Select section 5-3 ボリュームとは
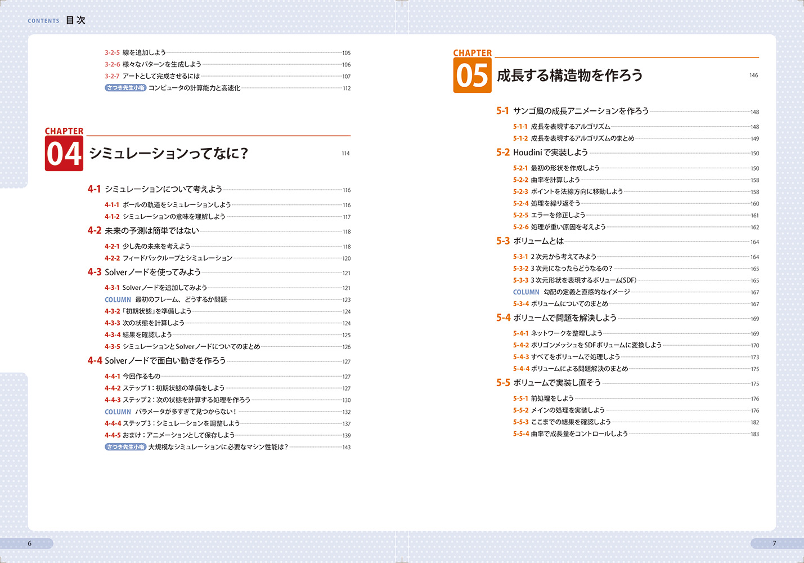This screenshot has height=563, width=804. [x=538, y=241]
